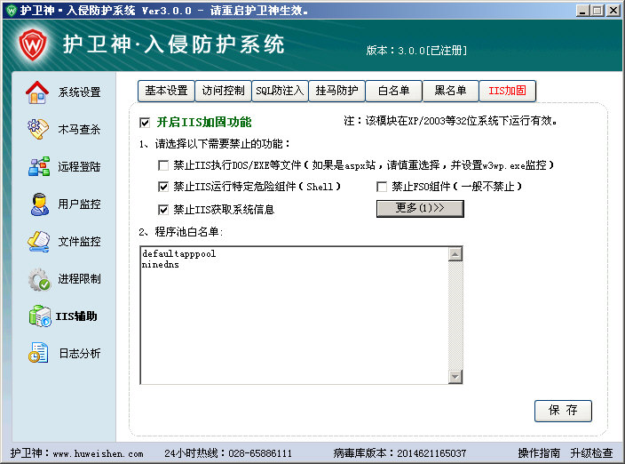Click the whitelist scrollbar down arrow

tap(455, 376)
